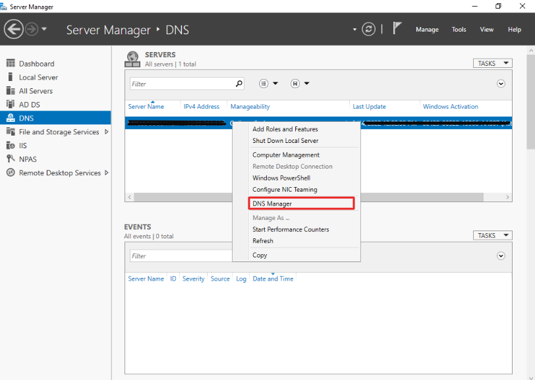This screenshot has height=380, width=535.
Task: Click the Dashboard icon
Action: (11, 63)
